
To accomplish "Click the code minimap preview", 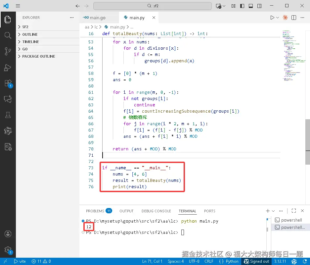I will (293, 55).
